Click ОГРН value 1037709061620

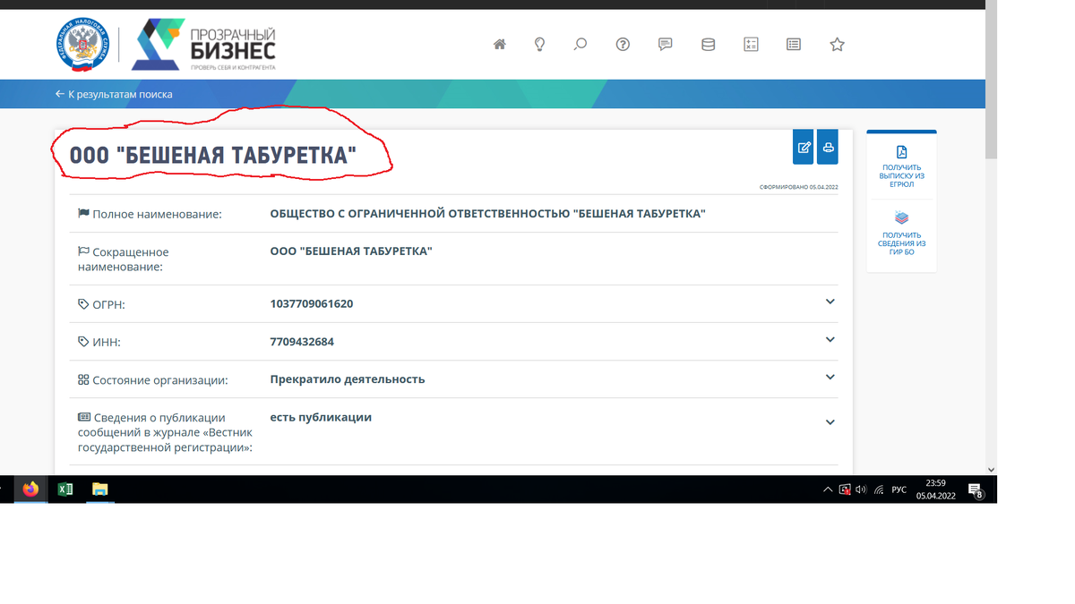point(312,303)
